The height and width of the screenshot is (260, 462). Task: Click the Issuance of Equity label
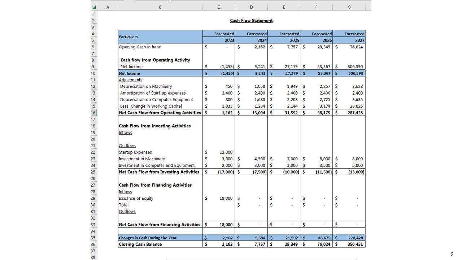[136, 198]
